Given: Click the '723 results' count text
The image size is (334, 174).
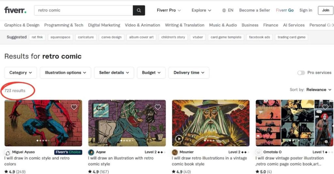Looking at the screenshot, I should tap(15, 91).
